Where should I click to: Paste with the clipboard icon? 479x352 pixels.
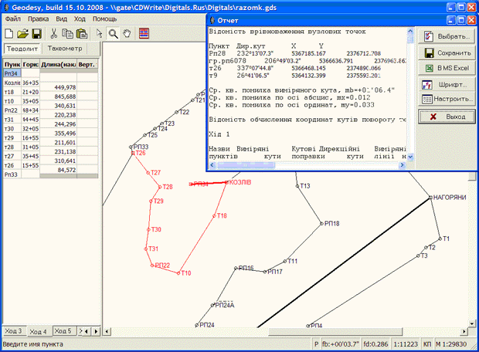click(x=82, y=34)
